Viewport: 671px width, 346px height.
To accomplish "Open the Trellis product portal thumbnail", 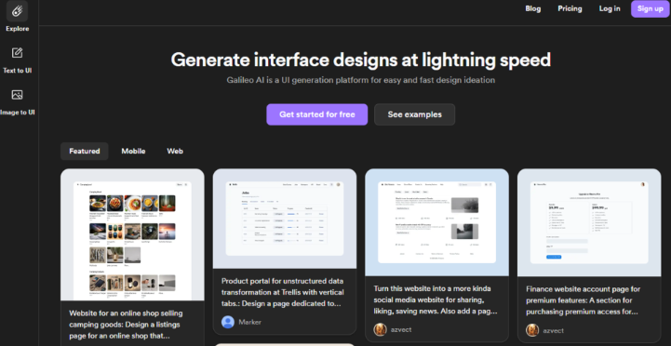I will coord(285,219).
